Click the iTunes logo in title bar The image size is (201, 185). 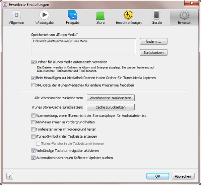[x=5, y=5]
